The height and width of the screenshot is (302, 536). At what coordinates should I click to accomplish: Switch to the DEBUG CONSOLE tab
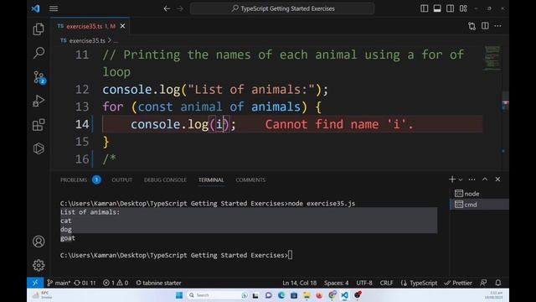(x=165, y=180)
